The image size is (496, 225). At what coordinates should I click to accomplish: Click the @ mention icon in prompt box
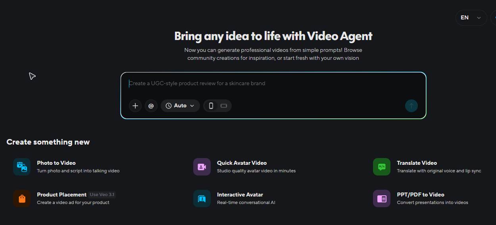coord(151,106)
